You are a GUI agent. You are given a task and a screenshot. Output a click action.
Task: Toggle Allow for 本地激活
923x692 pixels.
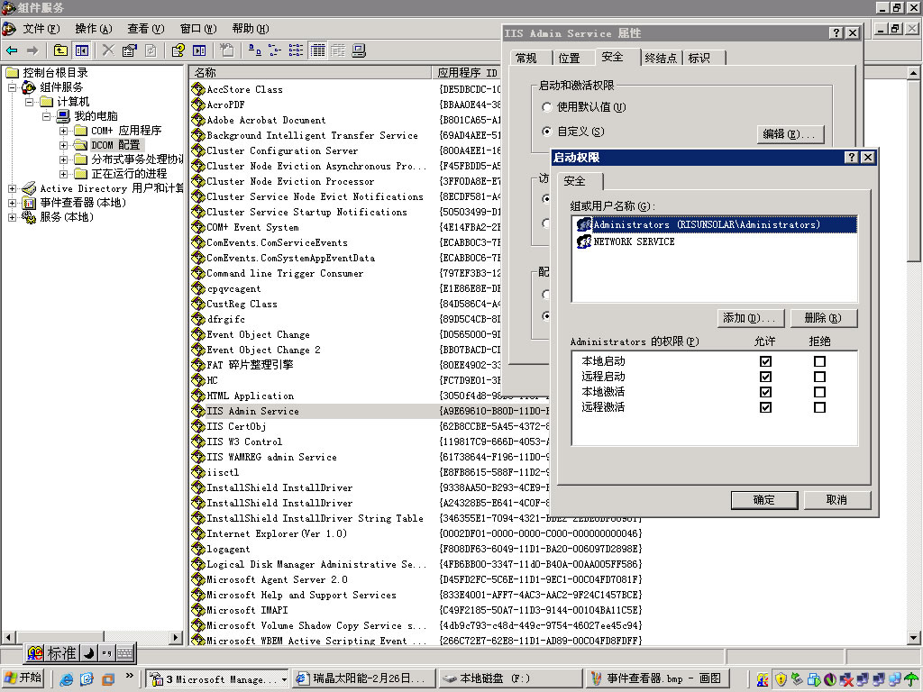[765, 392]
